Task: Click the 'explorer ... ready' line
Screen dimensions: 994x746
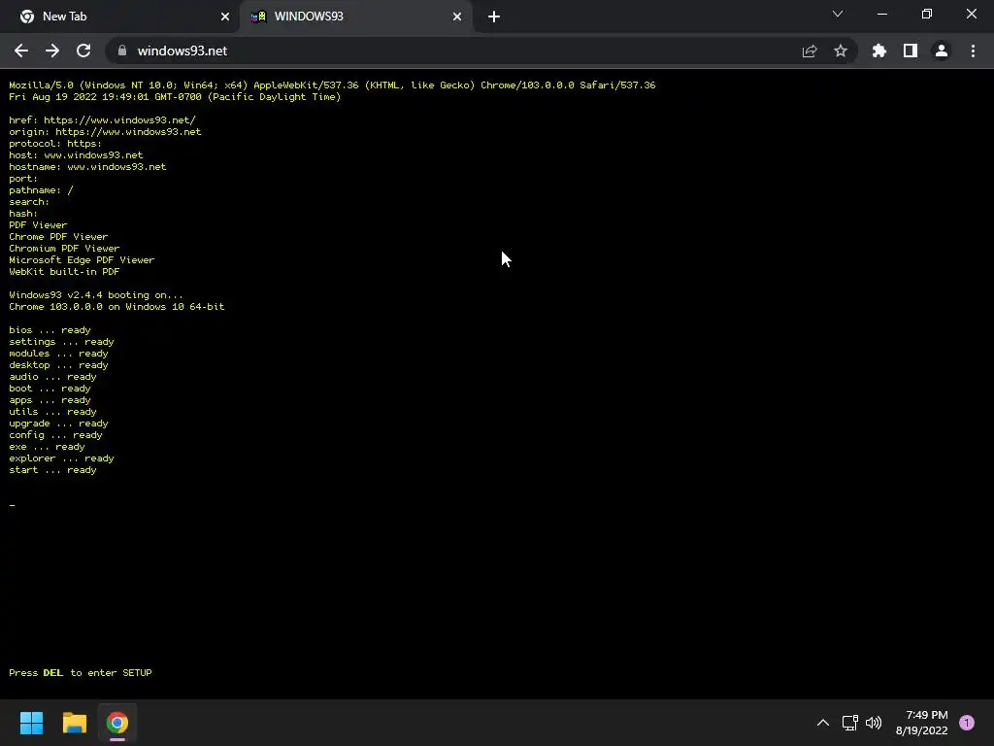Action: coord(61,458)
